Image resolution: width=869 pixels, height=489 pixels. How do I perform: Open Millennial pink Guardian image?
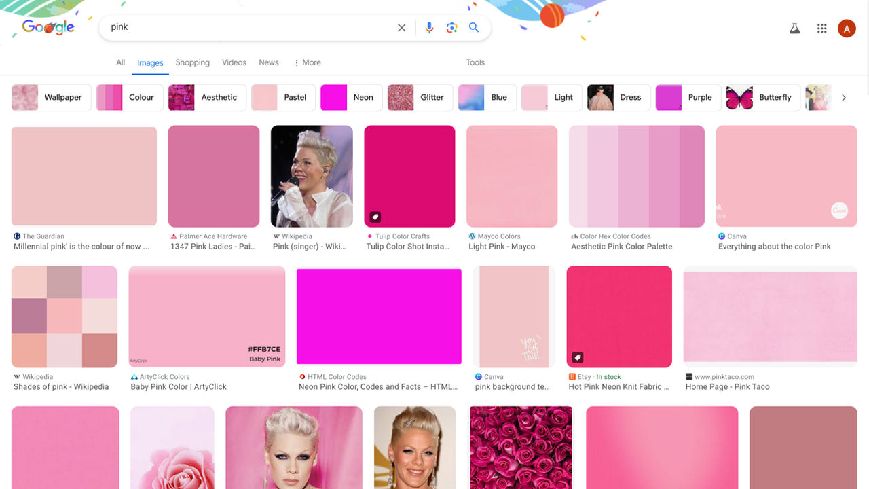(x=84, y=176)
